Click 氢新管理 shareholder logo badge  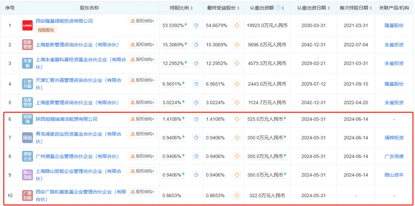point(27,44)
